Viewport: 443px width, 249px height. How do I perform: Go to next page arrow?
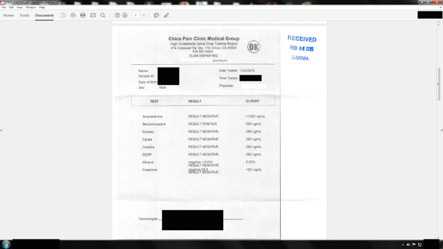[125, 15]
